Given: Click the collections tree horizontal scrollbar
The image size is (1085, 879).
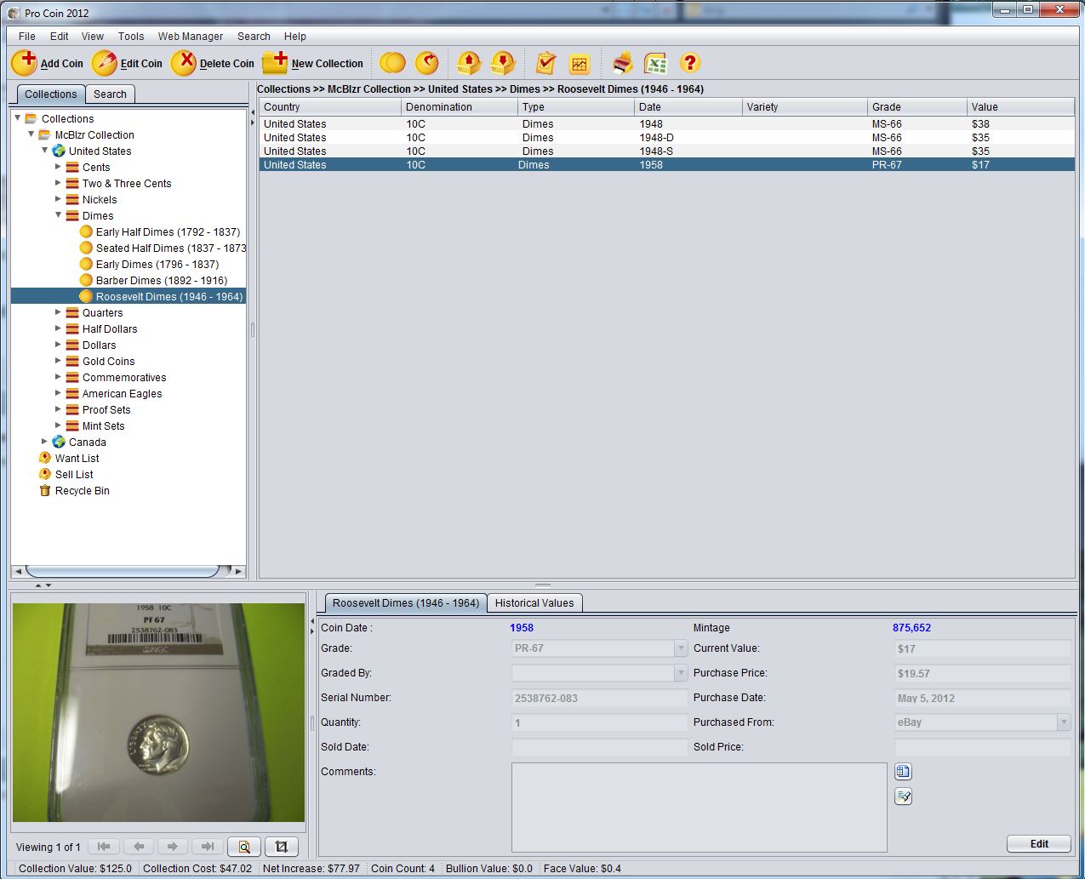Looking at the screenshot, I should point(123,571).
